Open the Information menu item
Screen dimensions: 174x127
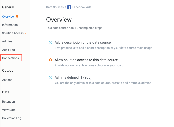click(10, 25)
